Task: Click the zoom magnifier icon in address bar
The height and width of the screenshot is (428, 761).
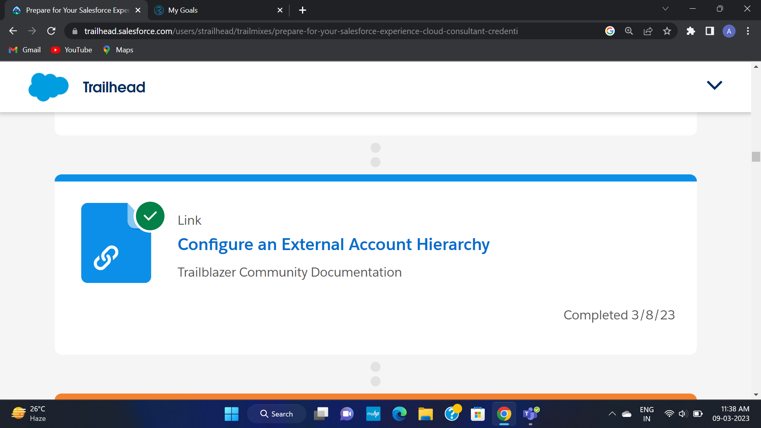Action: tap(629, 31)
